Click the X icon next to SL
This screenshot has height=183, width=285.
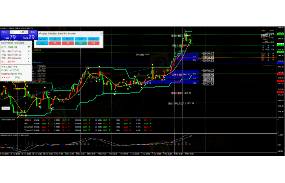(28, 61)
